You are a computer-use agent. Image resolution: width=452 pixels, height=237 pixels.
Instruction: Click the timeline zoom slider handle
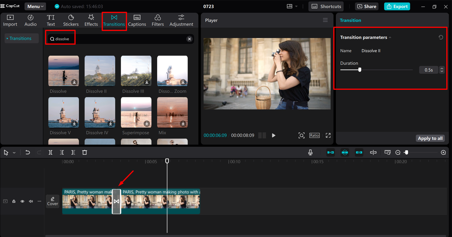406,152
